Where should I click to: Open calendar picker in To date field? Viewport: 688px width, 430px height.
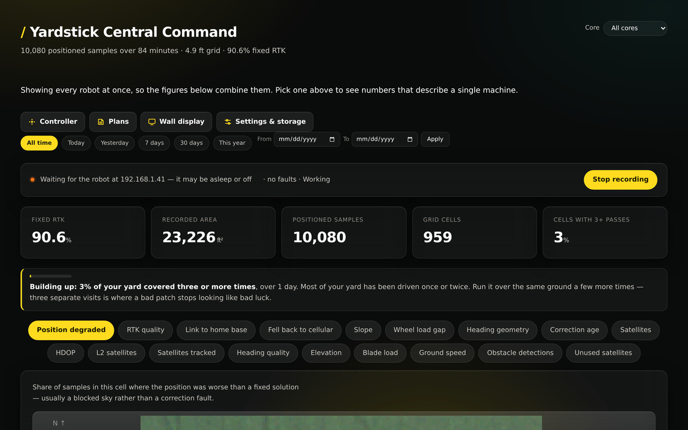(x=410, y=139)
